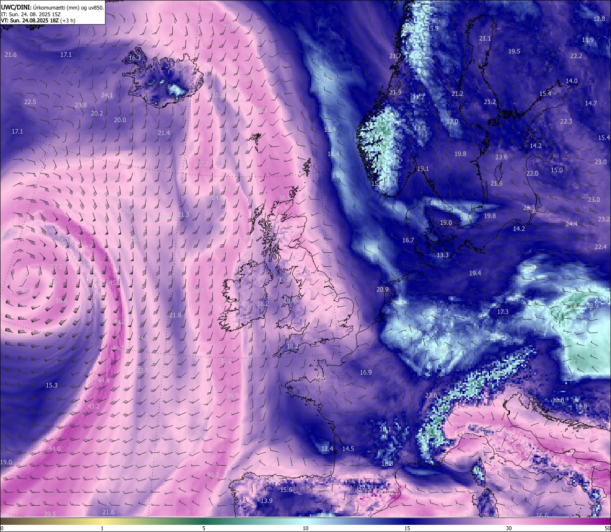Click the 23.8 value on map
The height and width of the screenshot is (532, 611).
pyautogui.click(x=81, y=105)
